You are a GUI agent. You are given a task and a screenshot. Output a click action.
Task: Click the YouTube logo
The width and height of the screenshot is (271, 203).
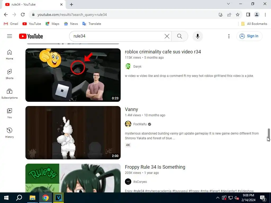click(31, 36)
